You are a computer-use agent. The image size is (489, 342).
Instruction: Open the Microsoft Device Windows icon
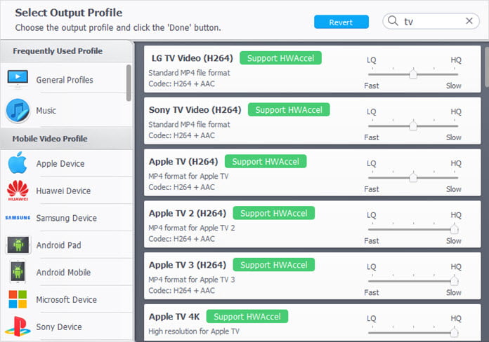click(18, 299)
